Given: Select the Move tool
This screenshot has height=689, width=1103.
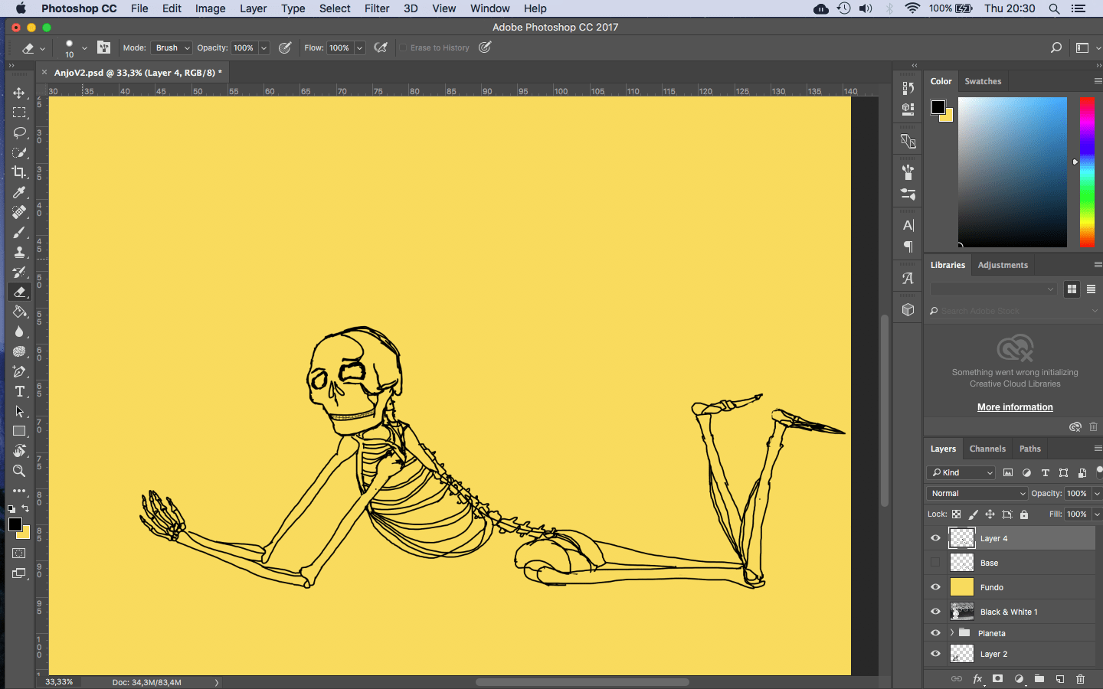Looking at the screenshot, I should pyautogui.click(x=19, y=93).
